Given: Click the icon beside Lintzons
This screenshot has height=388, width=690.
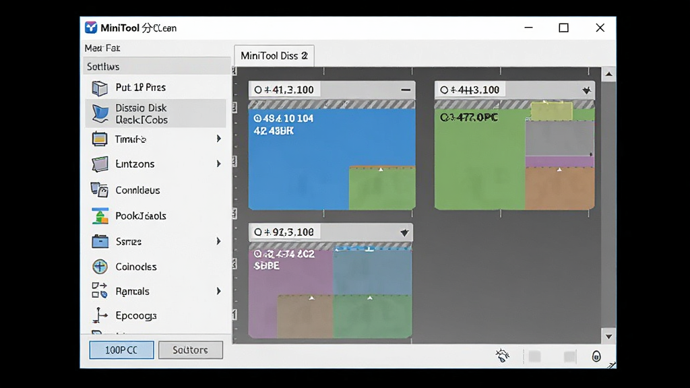Looking at the screenshot, I should click(x=100, y=164).
